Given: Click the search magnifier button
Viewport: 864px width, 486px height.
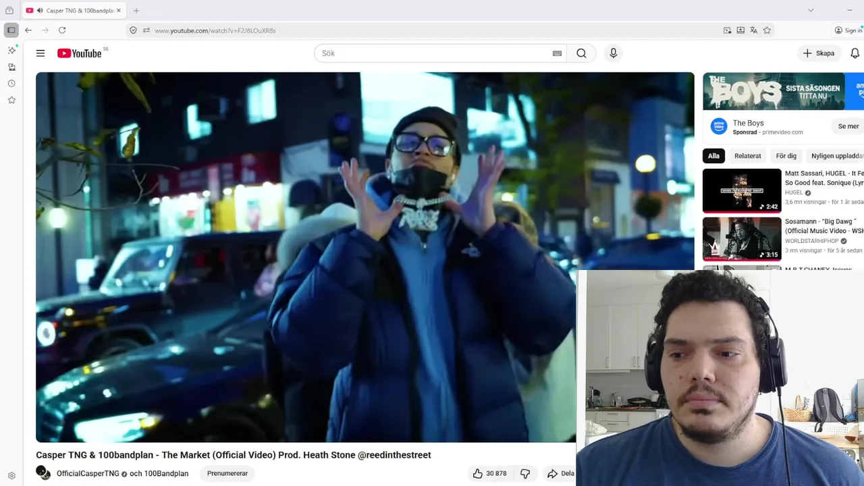Looking at the screenshot, I should click(581, 53).
